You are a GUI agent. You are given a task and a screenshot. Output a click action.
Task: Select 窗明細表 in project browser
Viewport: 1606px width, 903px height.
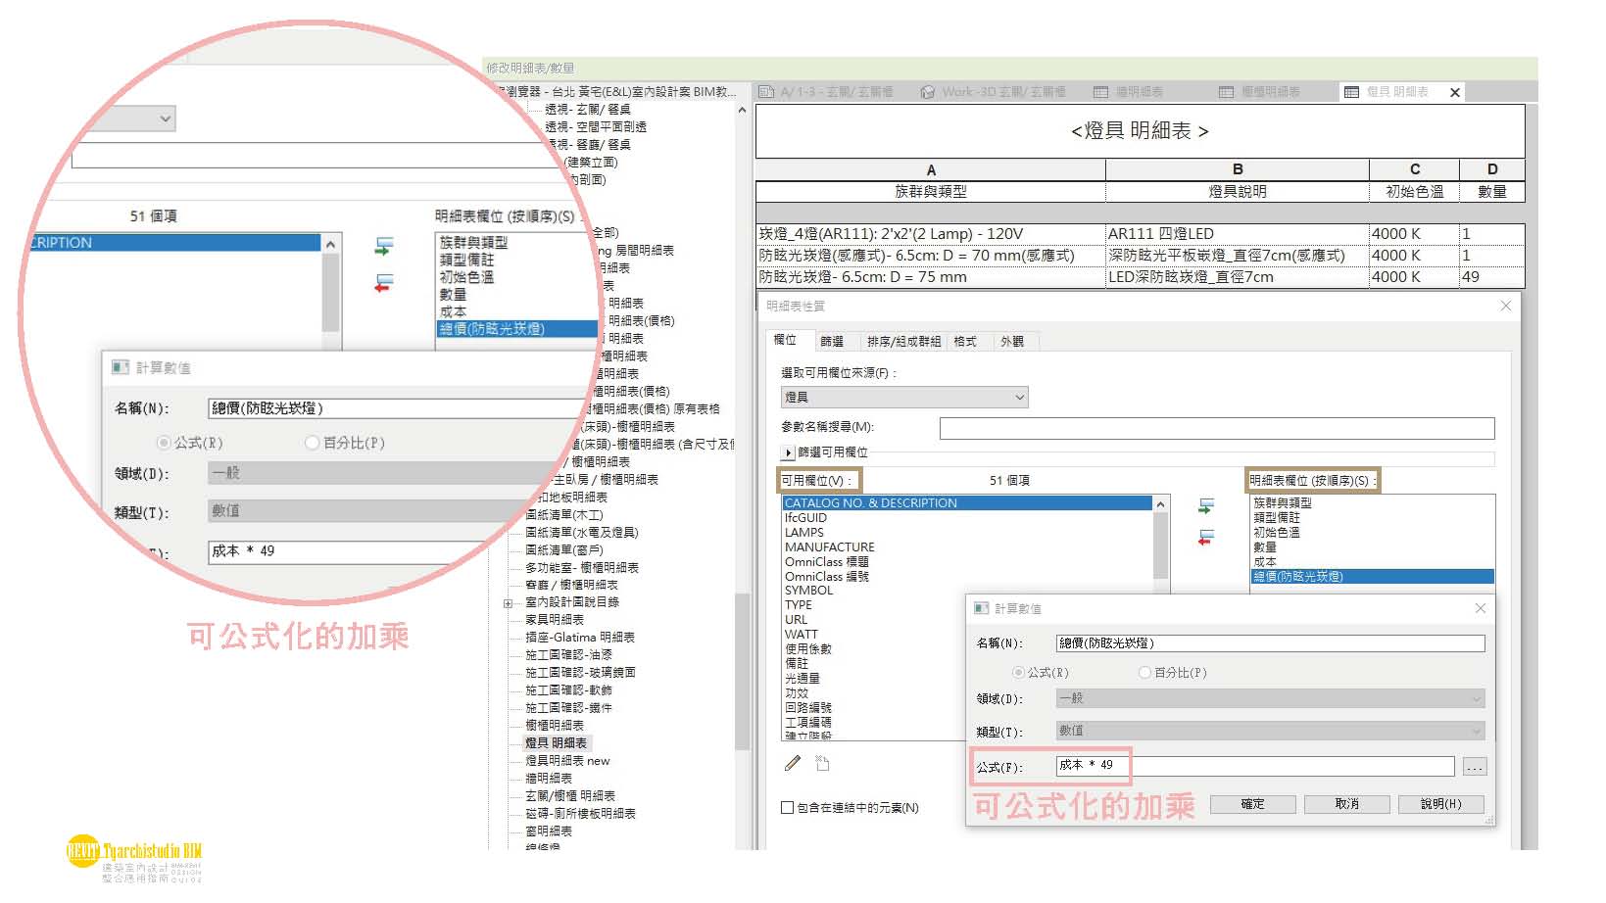pyautogui.click(x=548, y=832)
